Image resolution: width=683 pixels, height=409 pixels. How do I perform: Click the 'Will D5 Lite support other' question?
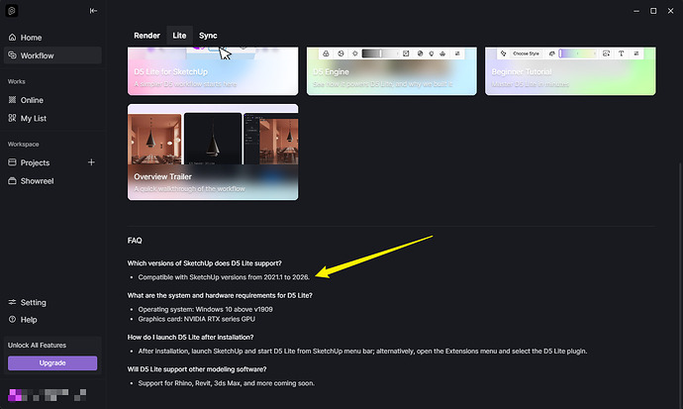click(197, 369)
